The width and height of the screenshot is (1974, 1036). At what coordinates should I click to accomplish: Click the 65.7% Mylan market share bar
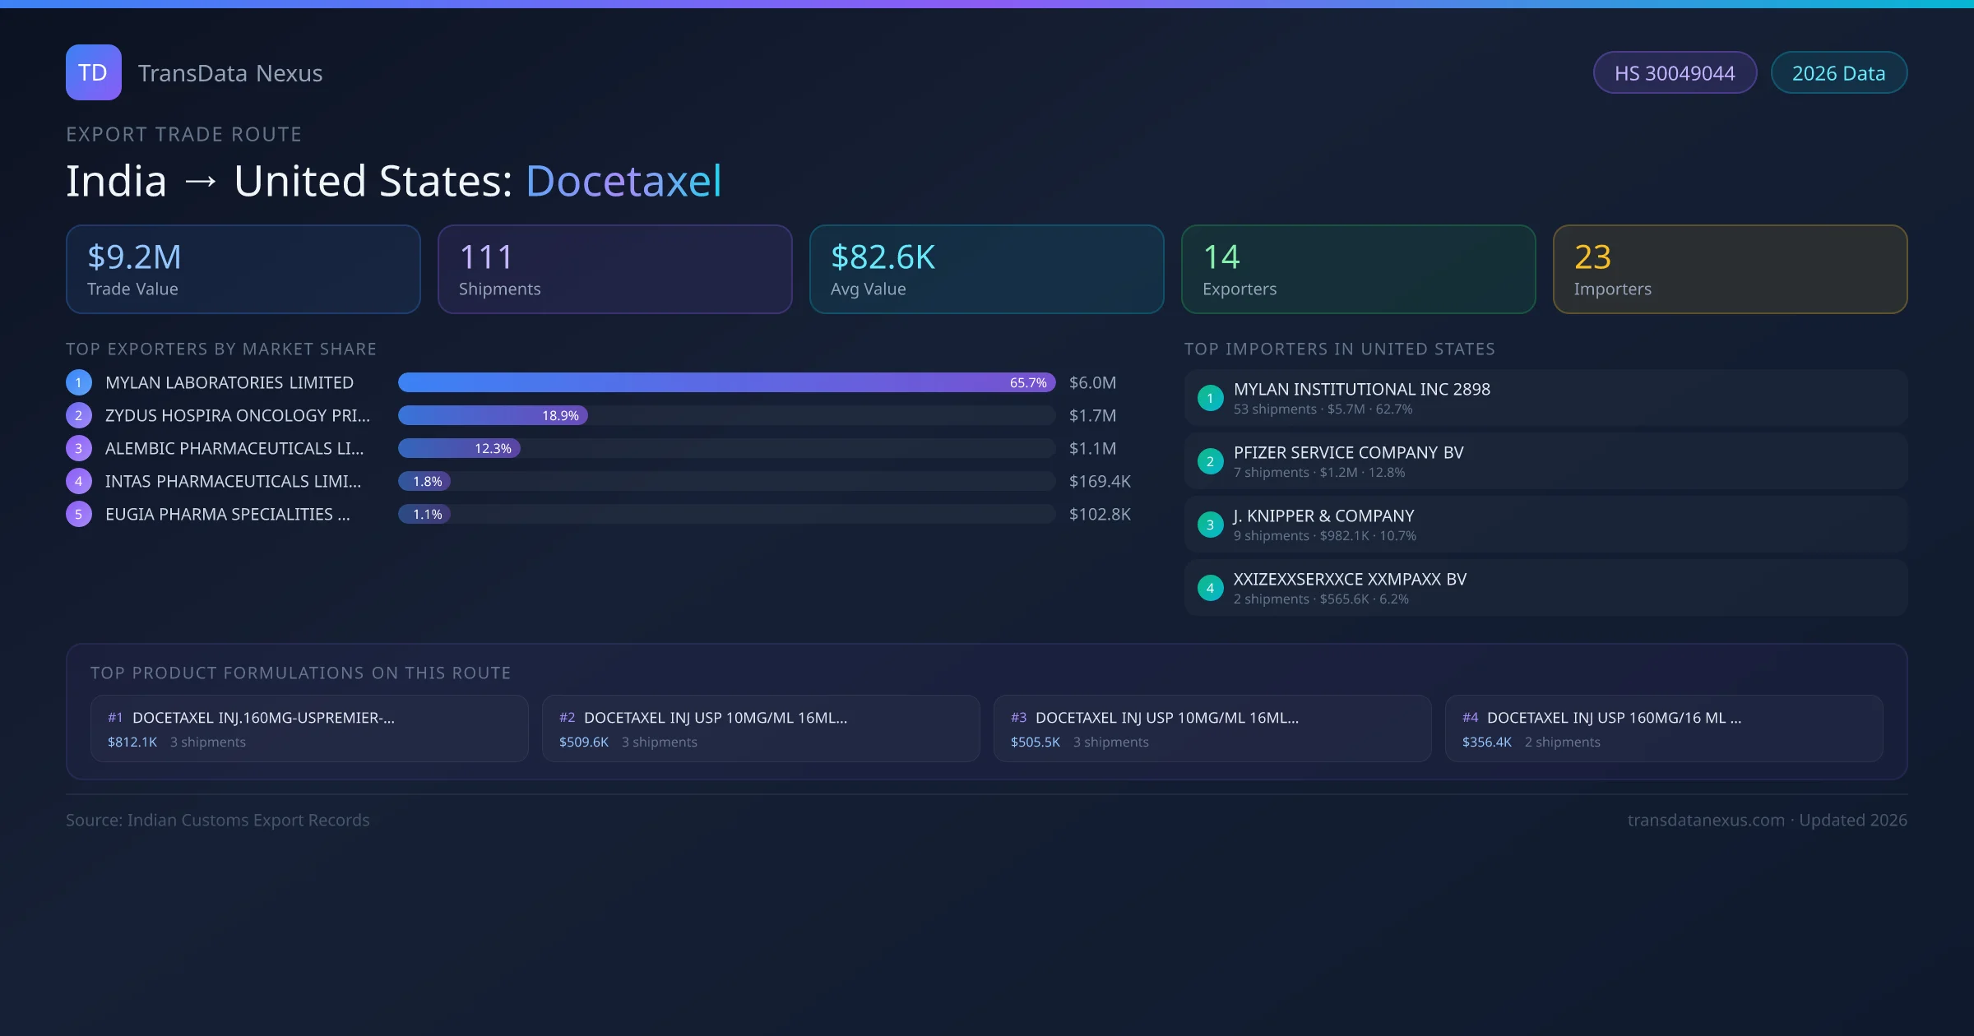(x=725, y=382)
